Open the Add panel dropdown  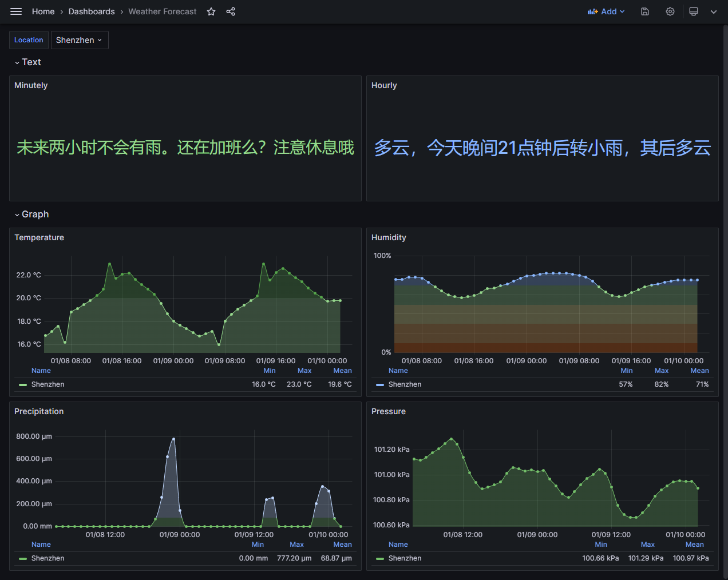coord(606,11)
